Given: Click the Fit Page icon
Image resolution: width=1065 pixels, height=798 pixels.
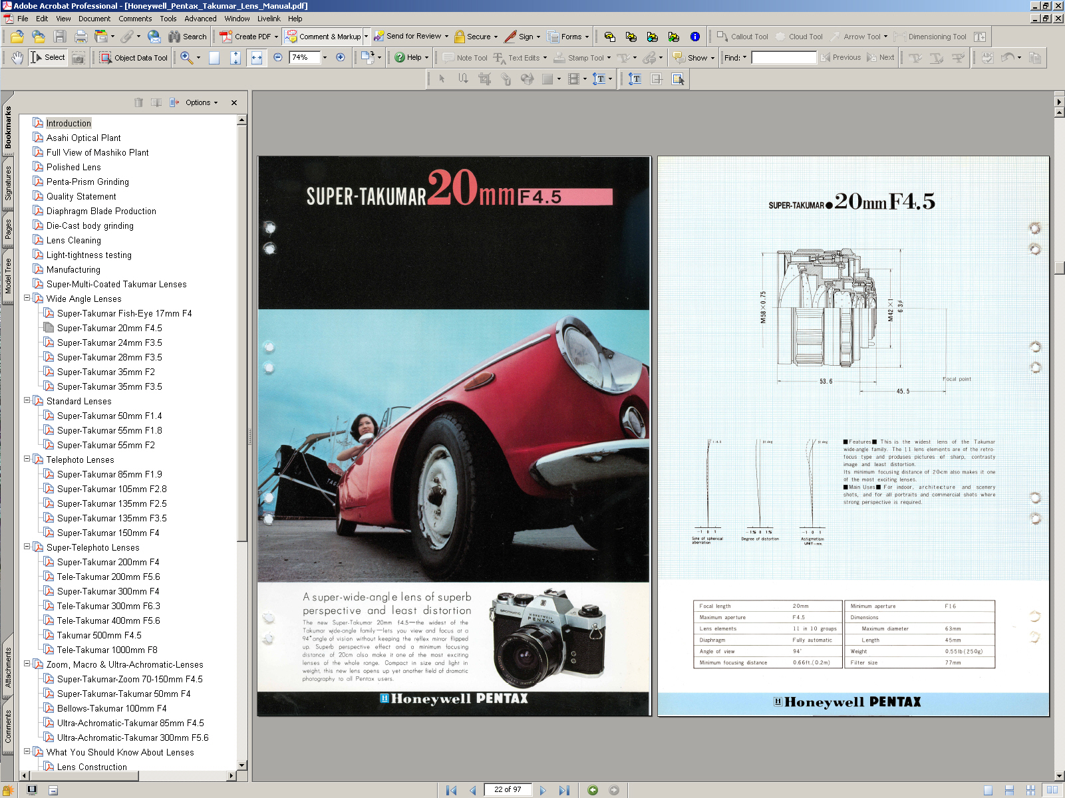Looking at the screenshot, I should pyautogui.click(x=235, y=58).
